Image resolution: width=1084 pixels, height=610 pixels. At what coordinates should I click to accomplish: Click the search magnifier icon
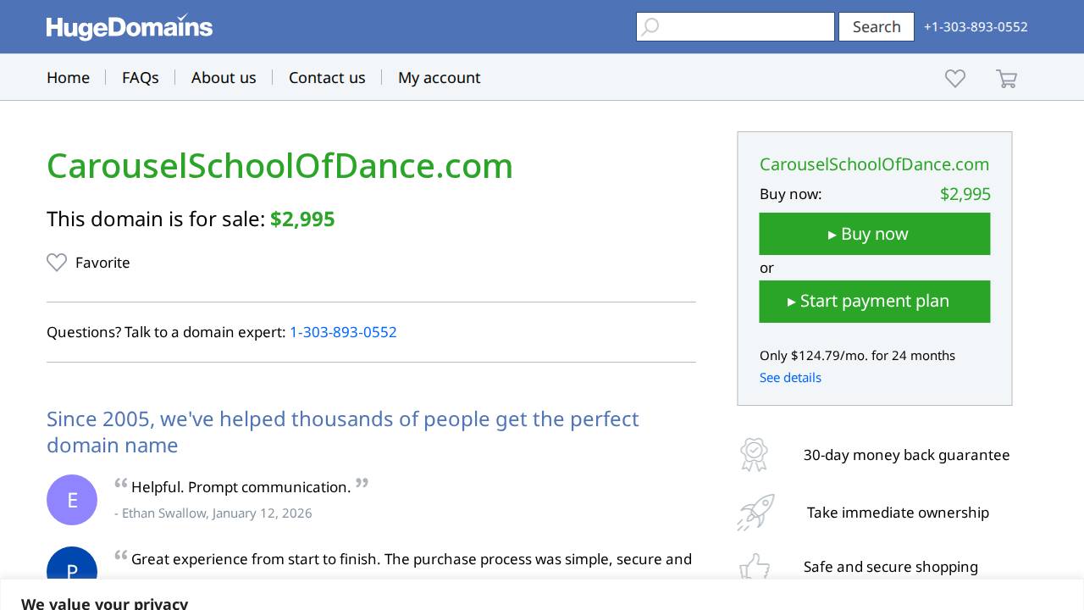pyautogui.click(x=650, y=26)
